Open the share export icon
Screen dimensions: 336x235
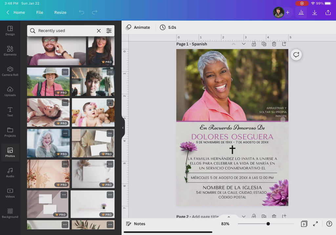tap(328, 12)
